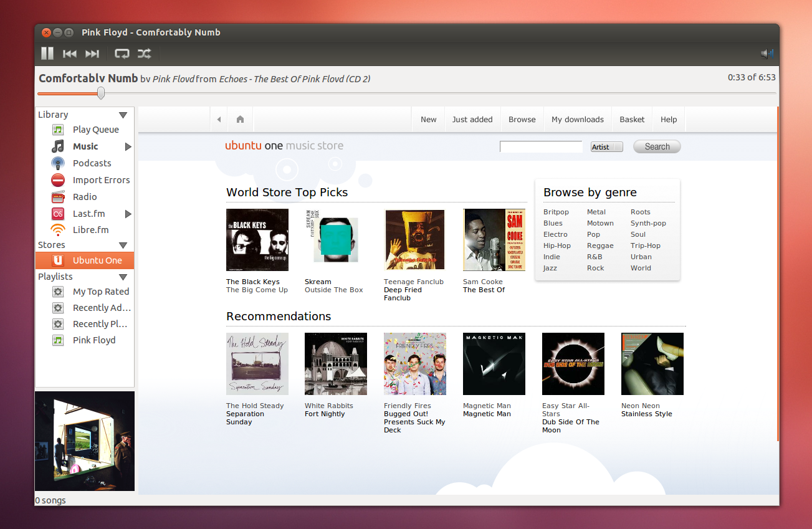
Task: Select Podcasts in the Library sidebar
Action: (93, 163)
